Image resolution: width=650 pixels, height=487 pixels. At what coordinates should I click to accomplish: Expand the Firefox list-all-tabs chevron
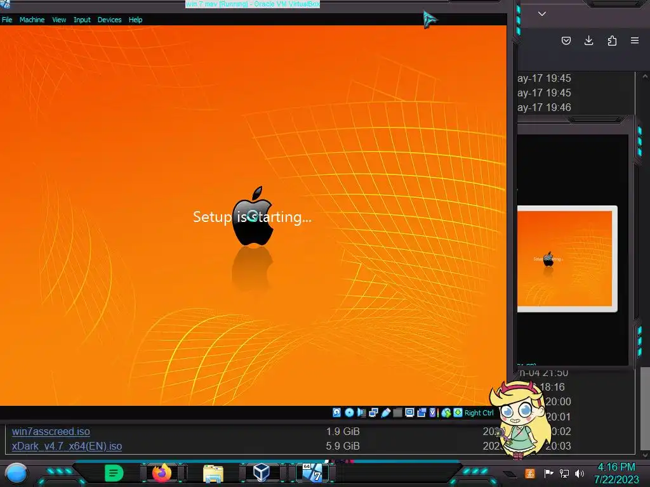click(542, 14)
